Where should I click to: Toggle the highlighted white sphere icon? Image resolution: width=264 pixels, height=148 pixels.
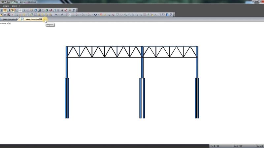[20, 10]
